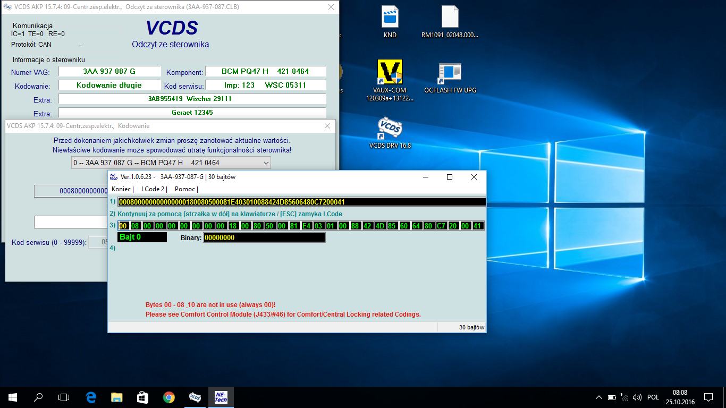Close the VCDS Kodowanie dialog

tap(328, 126)
